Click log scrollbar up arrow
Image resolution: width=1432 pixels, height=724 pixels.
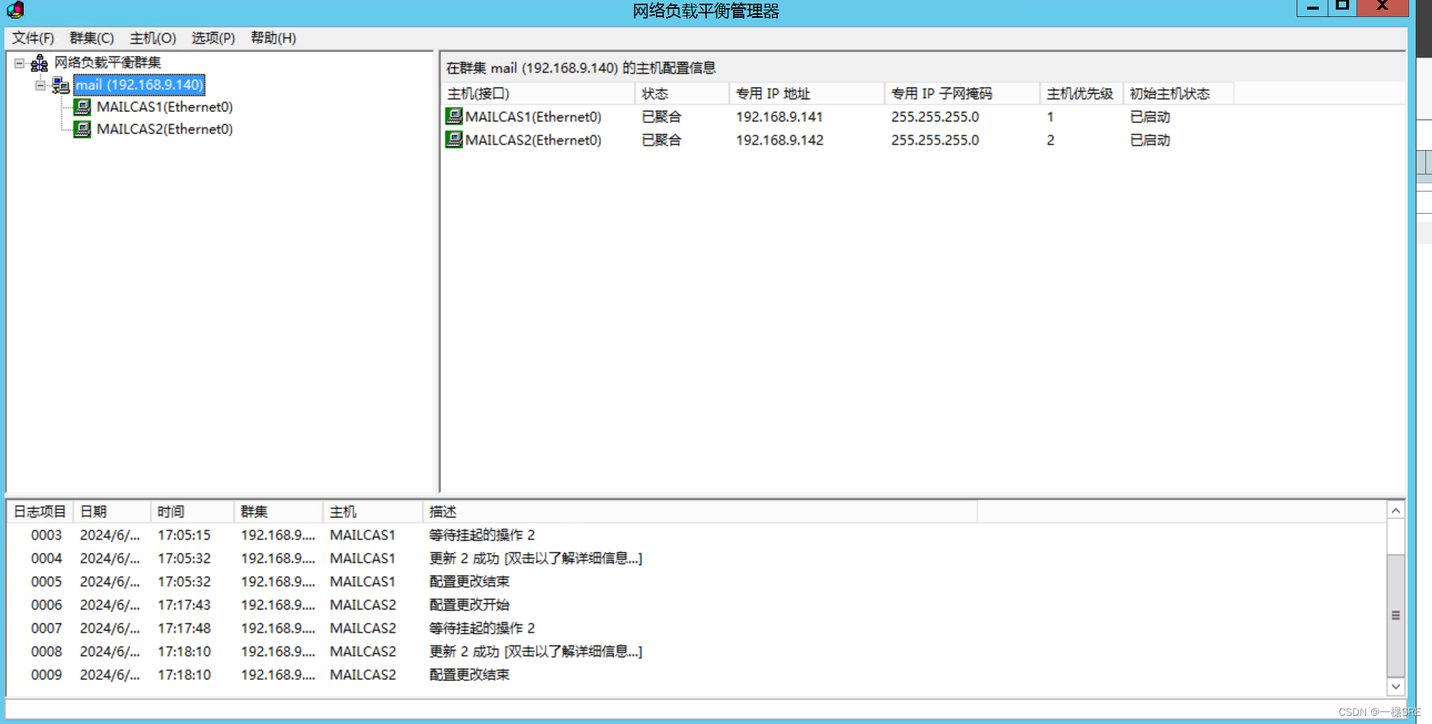[x=1395, y=511]
